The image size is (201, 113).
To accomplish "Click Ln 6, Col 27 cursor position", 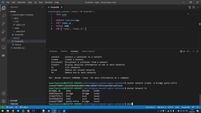I will [x=150, y=107].
